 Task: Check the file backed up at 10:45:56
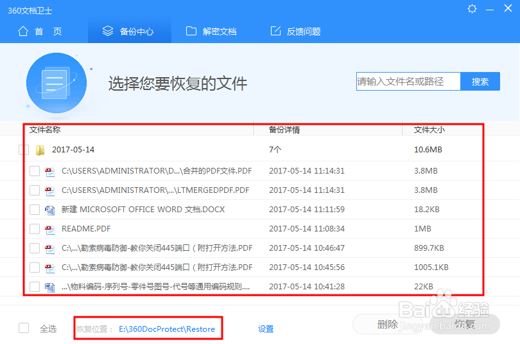coord(35,267)
